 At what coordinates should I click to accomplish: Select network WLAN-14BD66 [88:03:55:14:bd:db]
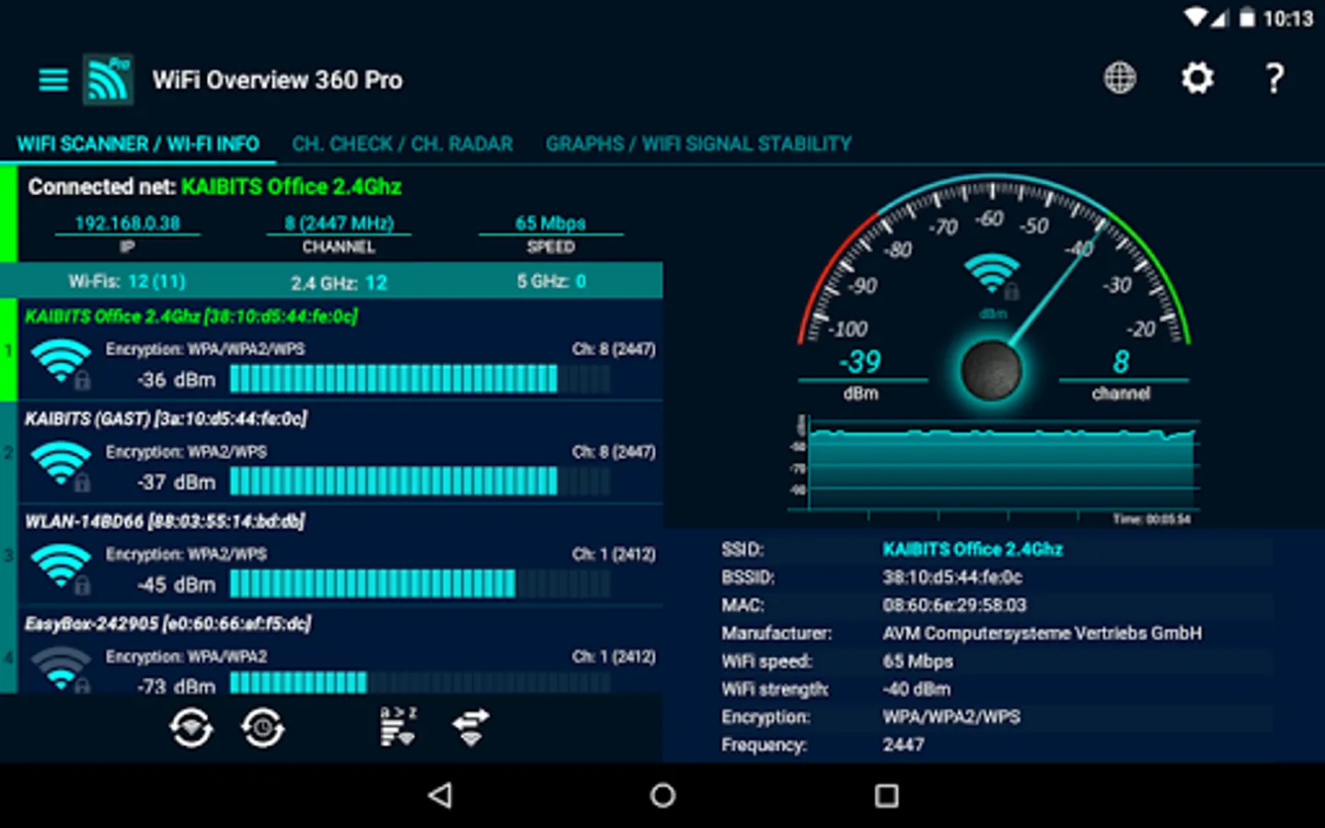click(340, 555)
